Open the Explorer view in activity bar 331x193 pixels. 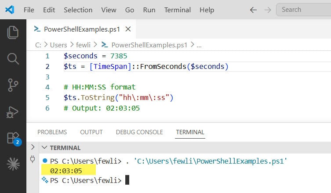pos(13,32)
